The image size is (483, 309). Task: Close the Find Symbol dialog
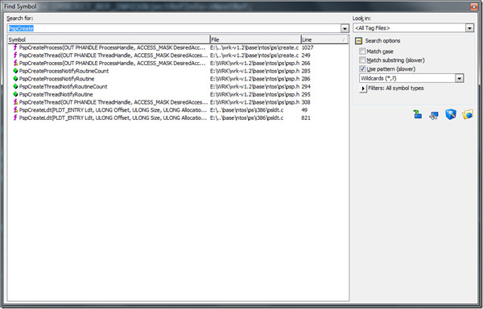point(474,6)
